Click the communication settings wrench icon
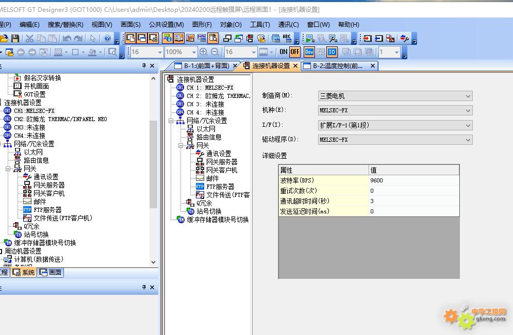Viewport: 513px width, 335px height. 405,38
